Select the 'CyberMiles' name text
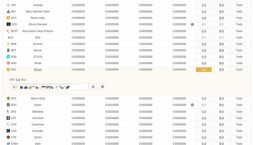Viewport: 253px width, 145px height. click(x=38, y=125)
